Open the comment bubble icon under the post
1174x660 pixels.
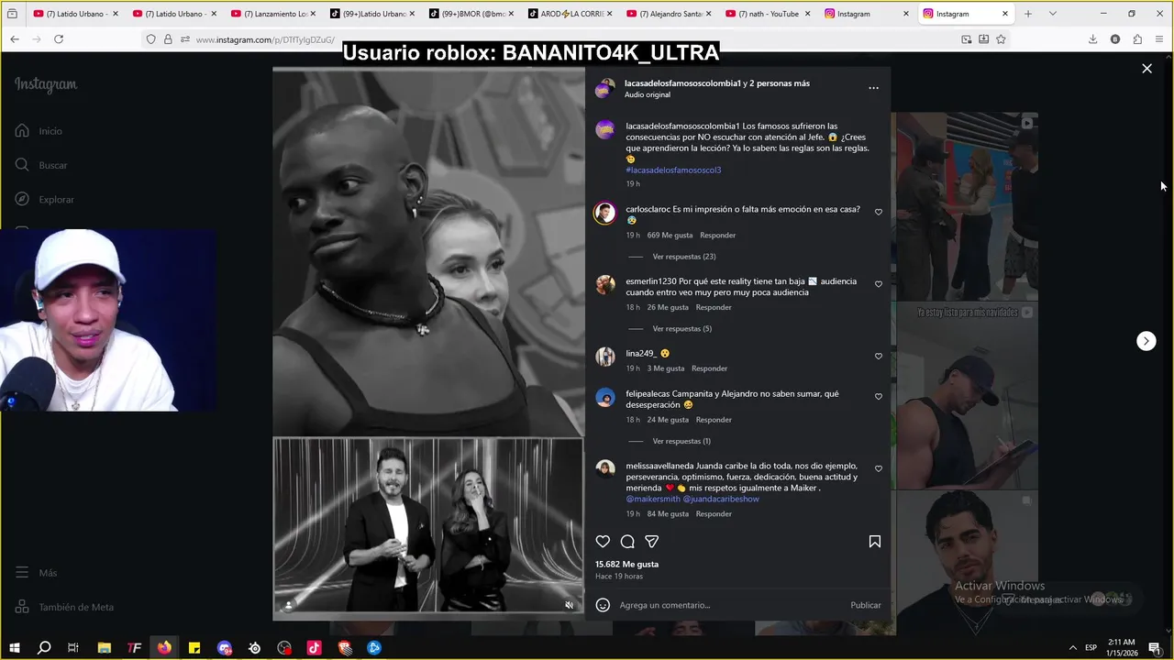(627, 542)
